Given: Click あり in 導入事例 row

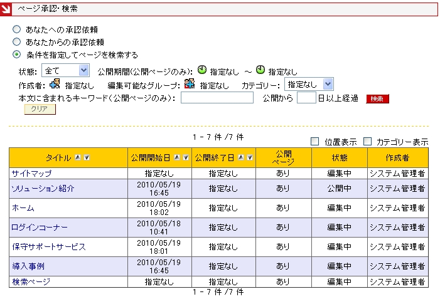Looking at the screenshot, I should 283,266.
